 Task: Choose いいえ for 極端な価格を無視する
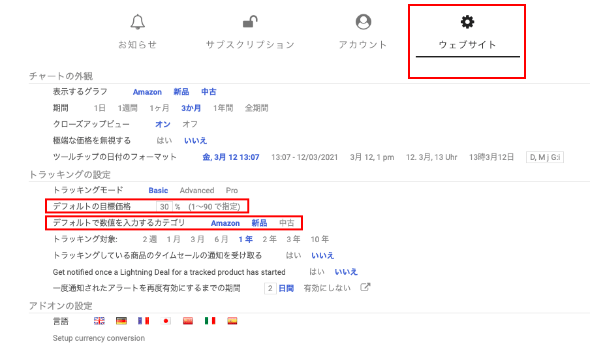[196, 140]
